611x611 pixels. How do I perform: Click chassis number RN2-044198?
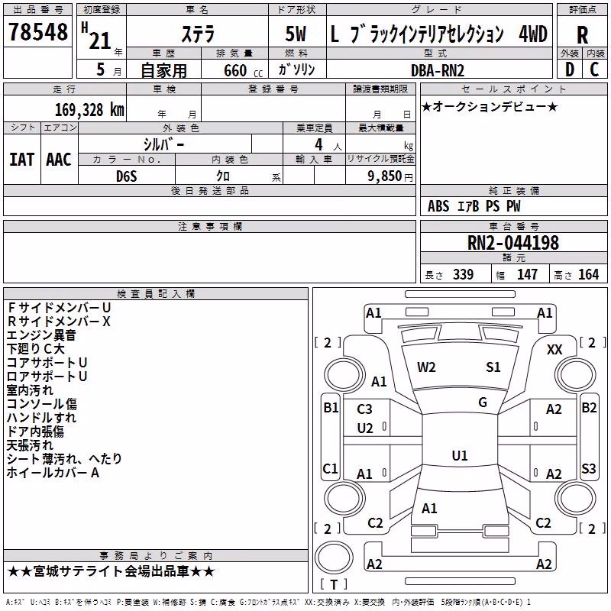pyautogui.click(x=513, y=243)
